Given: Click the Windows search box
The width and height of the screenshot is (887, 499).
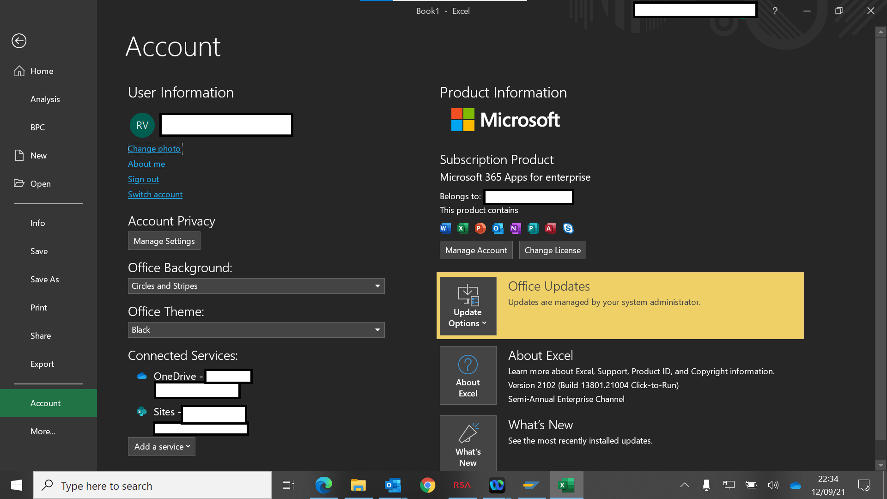Looking at the screenshot, I should point(152,486).
